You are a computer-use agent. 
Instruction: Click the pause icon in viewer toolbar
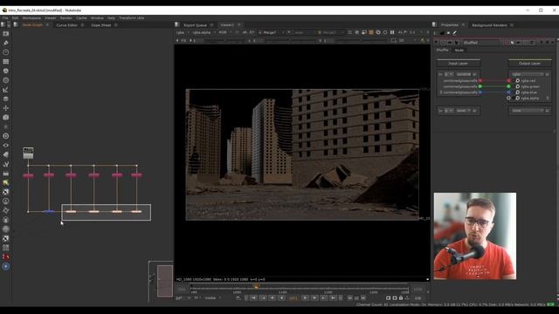coord(392,32)
